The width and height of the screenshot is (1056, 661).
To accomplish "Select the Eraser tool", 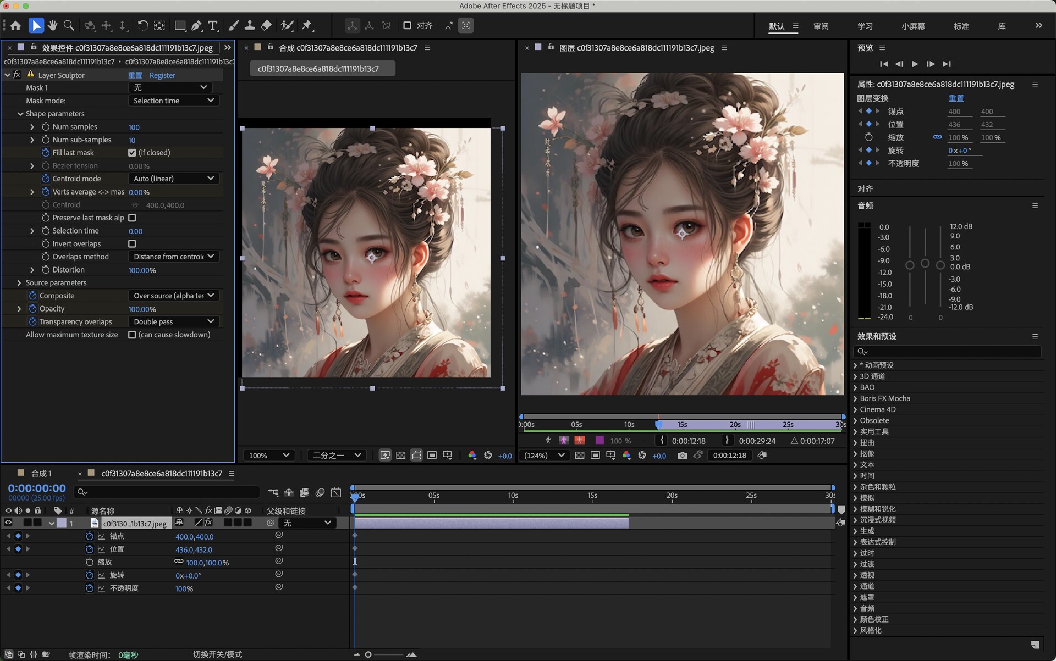I will tap(266, 25).
